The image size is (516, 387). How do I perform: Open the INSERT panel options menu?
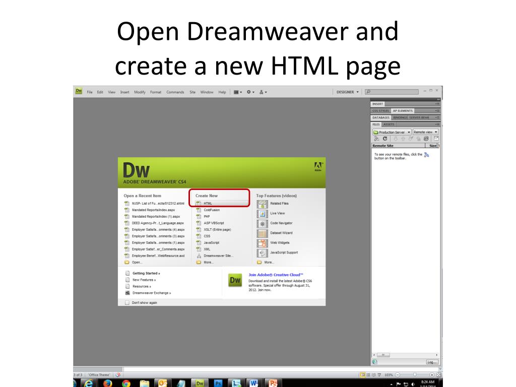coord(437,104)
